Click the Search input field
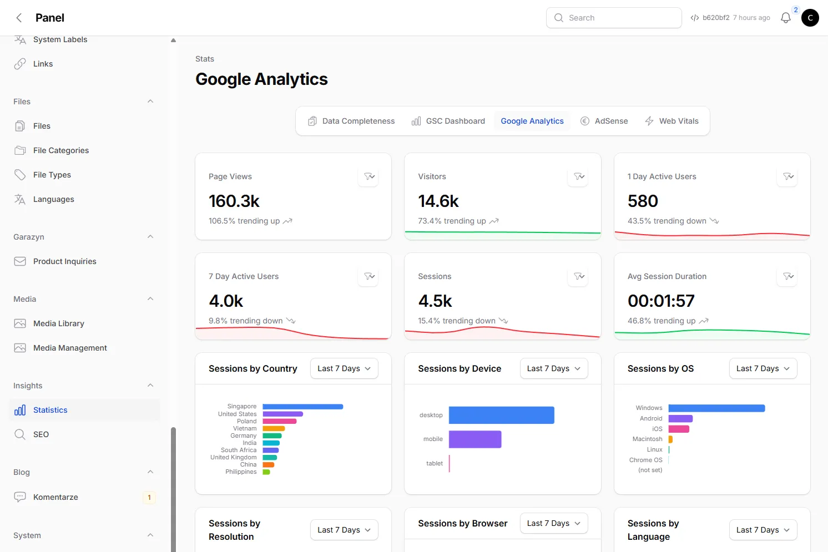 tap(614, 18)
